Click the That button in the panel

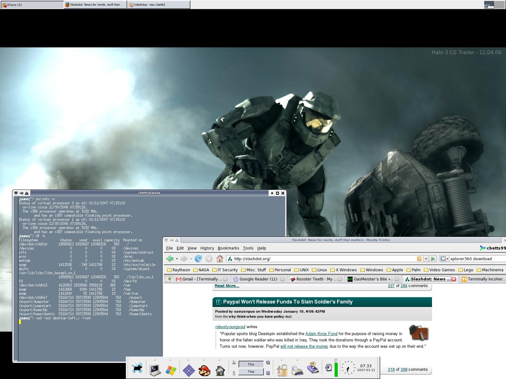[251, 372]
